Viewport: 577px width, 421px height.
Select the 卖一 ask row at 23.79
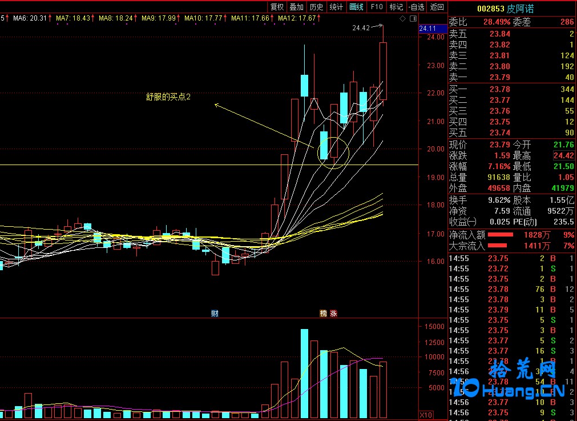pyautogui.click(x=511, y=77)
